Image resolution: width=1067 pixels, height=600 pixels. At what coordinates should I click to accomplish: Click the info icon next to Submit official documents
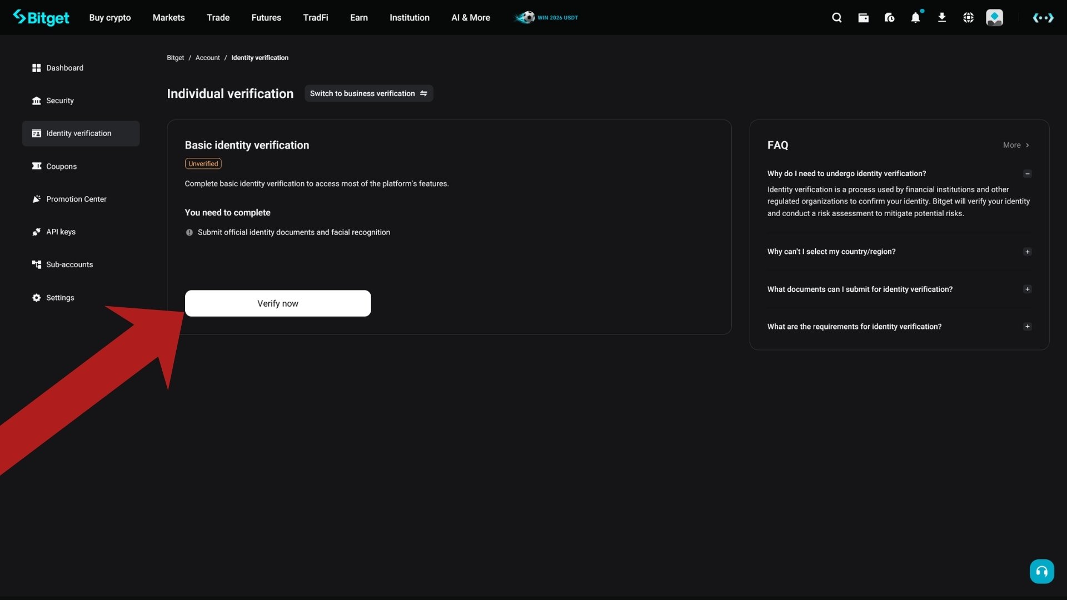coord(190,233)
